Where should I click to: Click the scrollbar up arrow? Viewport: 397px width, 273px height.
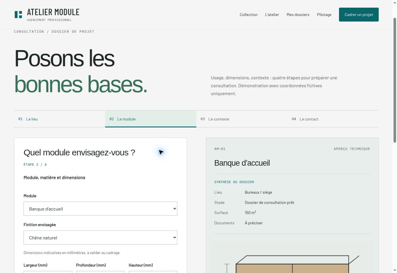pos(395,3)
